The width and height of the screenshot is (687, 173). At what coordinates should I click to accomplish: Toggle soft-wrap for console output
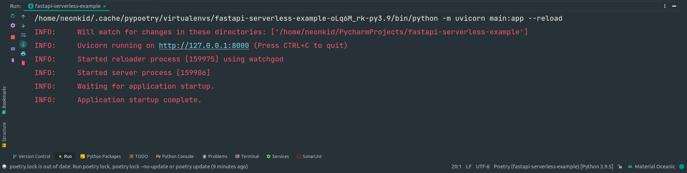(x=23, y=35)
